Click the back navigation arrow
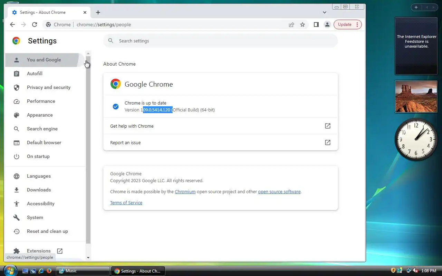 coord(12,24)
